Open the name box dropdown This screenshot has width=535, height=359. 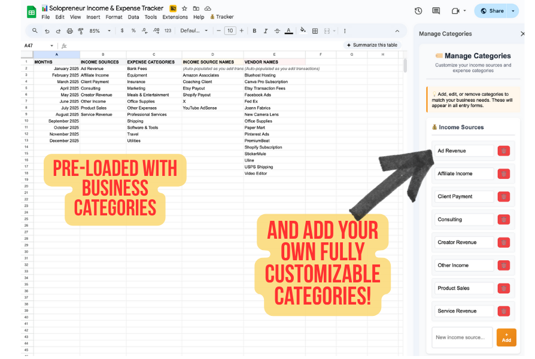tap(51, 45)
